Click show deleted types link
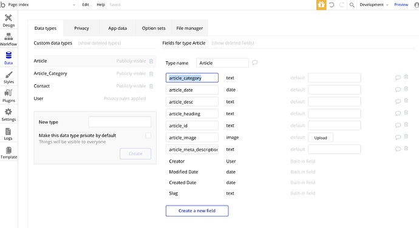 click(100, 43)
